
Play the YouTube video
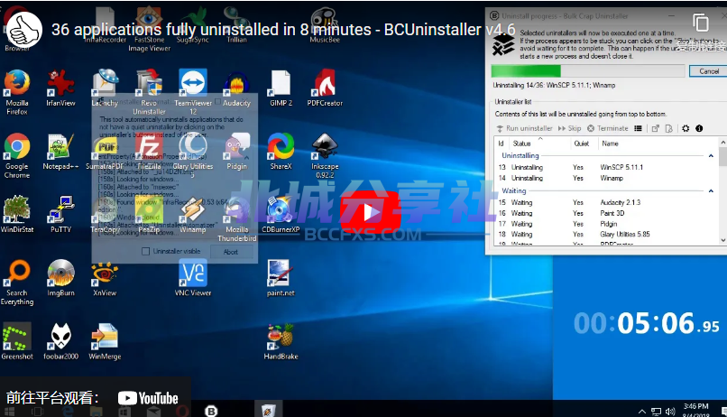370,212
